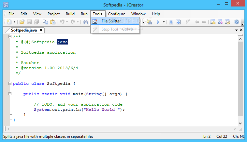Collapse the Softpedia class fold
This screenshot has height=142, width=247.
click(x=10, y=84)
